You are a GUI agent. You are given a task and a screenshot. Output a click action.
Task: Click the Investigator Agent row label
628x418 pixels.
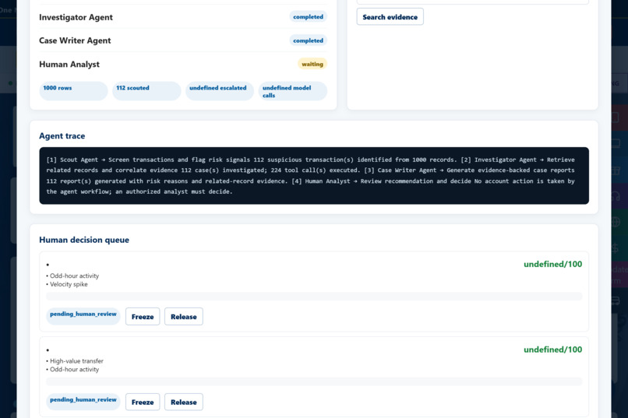tap(76, 17)
